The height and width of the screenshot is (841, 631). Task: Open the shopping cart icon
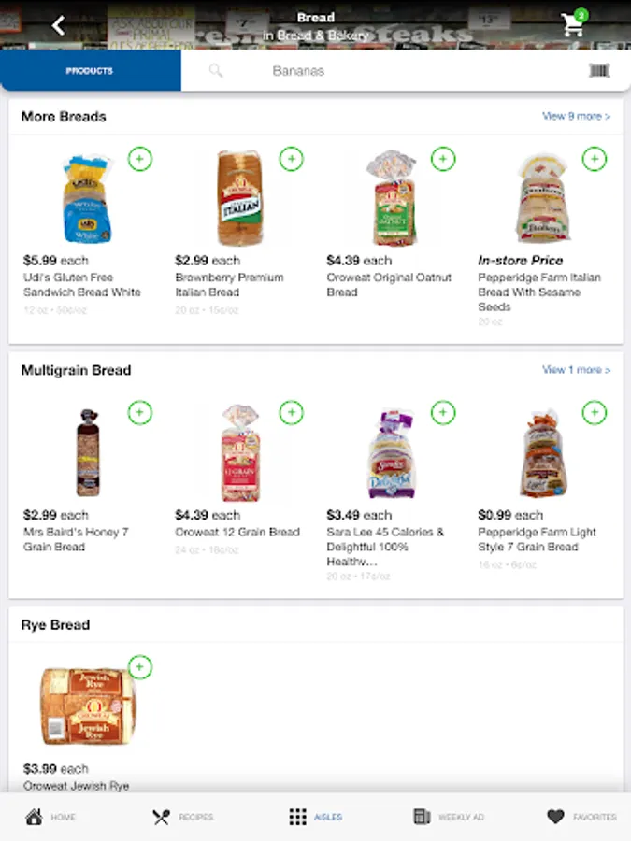[x=573, y=24]
